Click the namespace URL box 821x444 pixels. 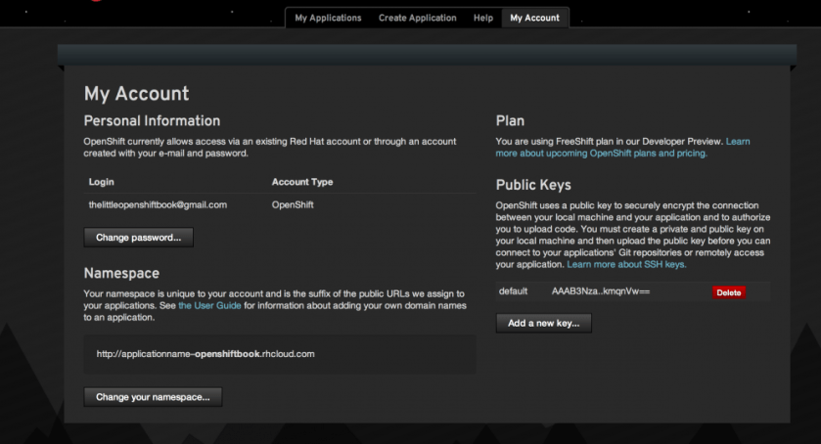click(280, 354)
